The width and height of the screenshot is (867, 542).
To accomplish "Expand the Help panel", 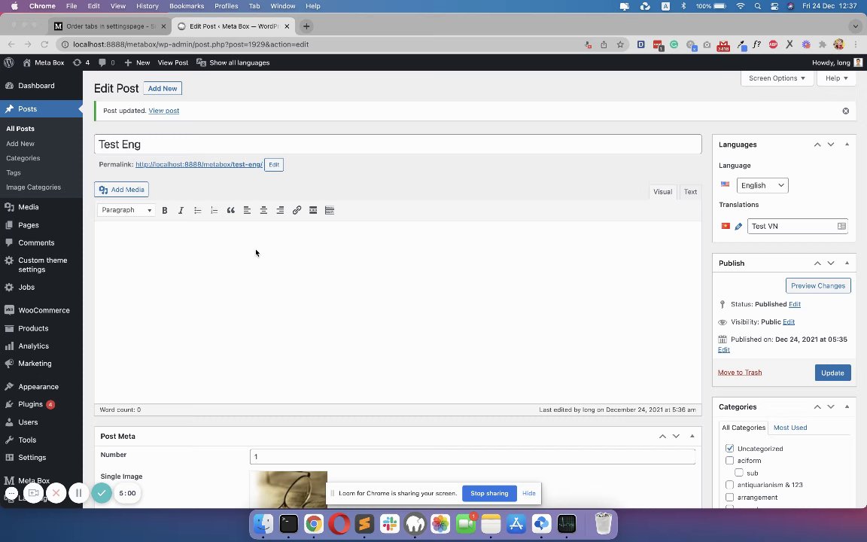I will pos(837,78).
